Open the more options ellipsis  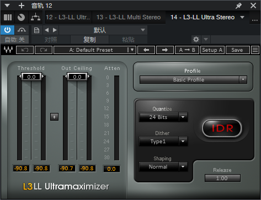[x=255, y=20]
